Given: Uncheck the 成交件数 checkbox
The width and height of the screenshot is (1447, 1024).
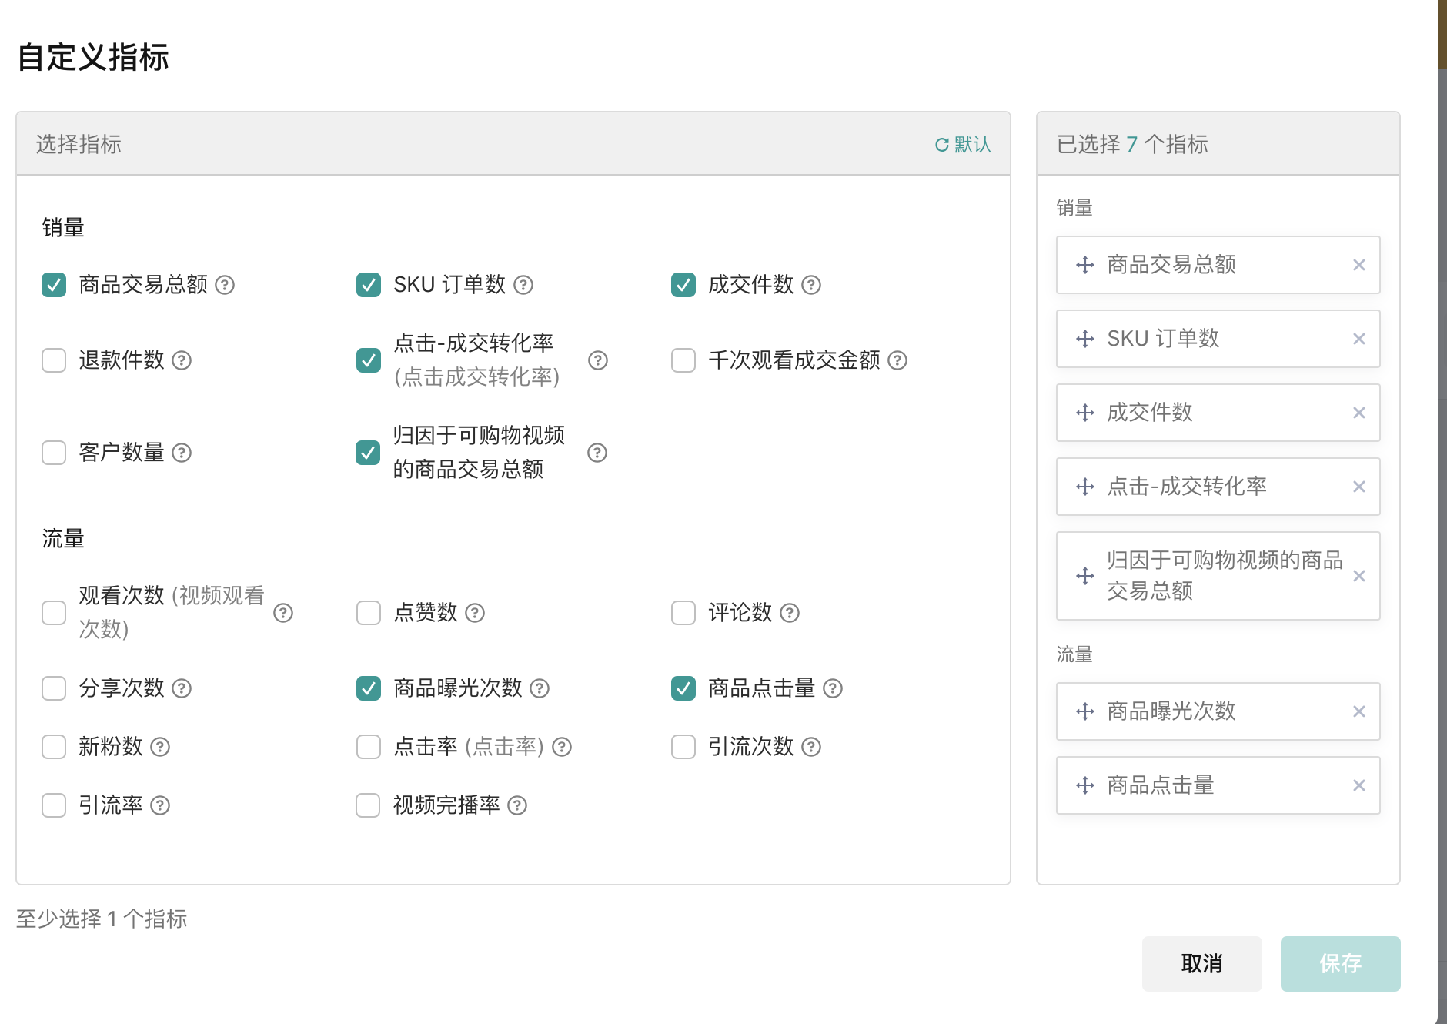Looking at the screenshot, I should (683, 285).
